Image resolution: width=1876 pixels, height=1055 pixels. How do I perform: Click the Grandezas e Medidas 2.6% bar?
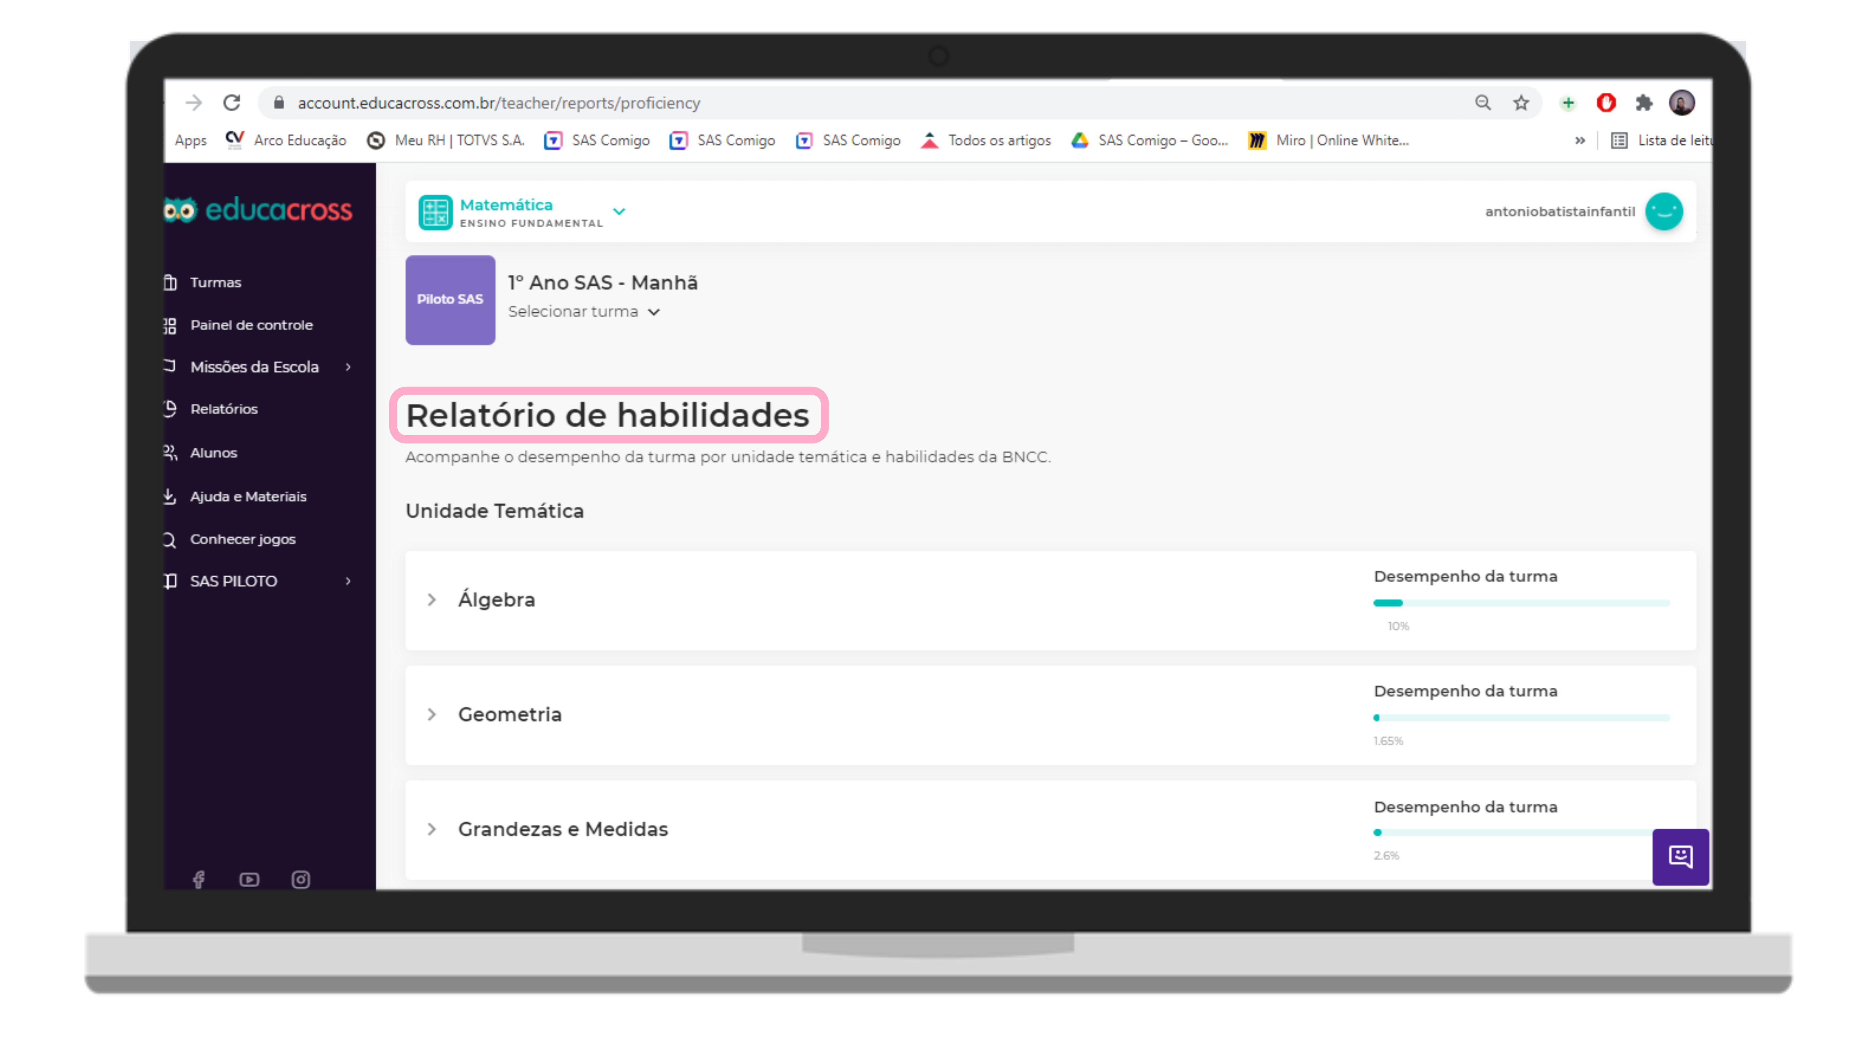1513,833
